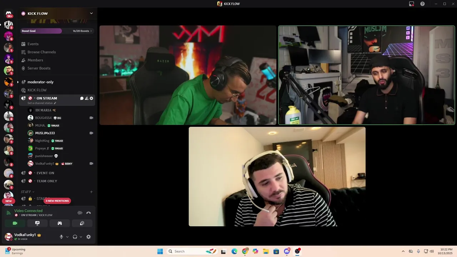Open File Explorer from taskbar
This screenshot has width=457, height=257.
[266, 251]
